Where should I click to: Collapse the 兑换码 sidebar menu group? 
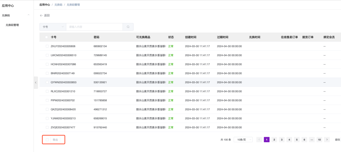28,15
